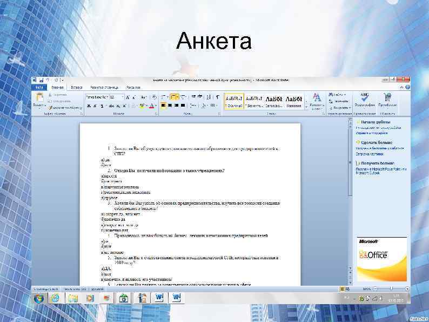Viewport: 429px width, 322px height.
Task: Toggle Bold (Ж) formatting
Action: click(x=89, y=106)
